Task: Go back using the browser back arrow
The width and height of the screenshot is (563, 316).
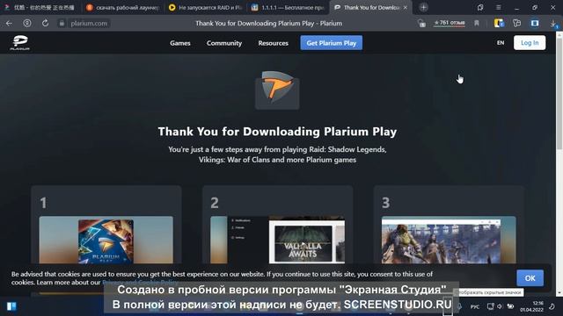Action: pyautogui.click(x=9, y=24)
